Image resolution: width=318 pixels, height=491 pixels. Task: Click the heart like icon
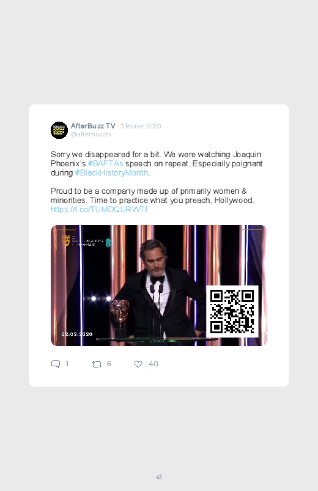tap(138, 364)
